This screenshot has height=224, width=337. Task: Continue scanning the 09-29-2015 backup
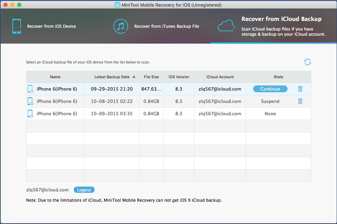[270, 89]
